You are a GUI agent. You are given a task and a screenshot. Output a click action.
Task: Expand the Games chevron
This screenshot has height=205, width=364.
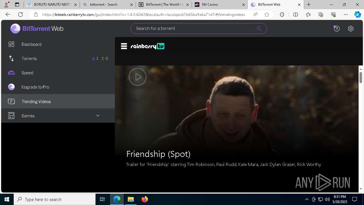pyautogui.click(x=98, y=116)
